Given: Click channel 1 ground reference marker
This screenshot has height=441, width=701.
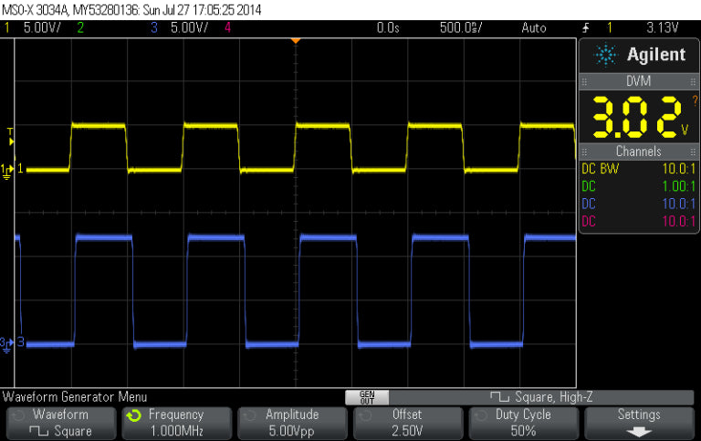Looking at the screenshot, I should (9, 169).
